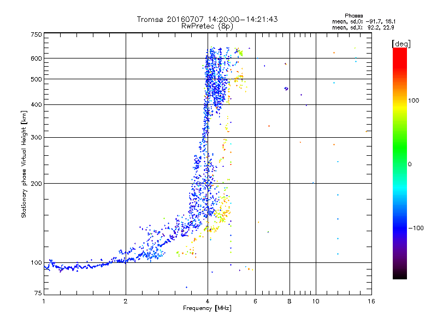Screen dimensions: 437x328
Task: Click the '750' y-axis tick label
Action: tap(36, 34)
